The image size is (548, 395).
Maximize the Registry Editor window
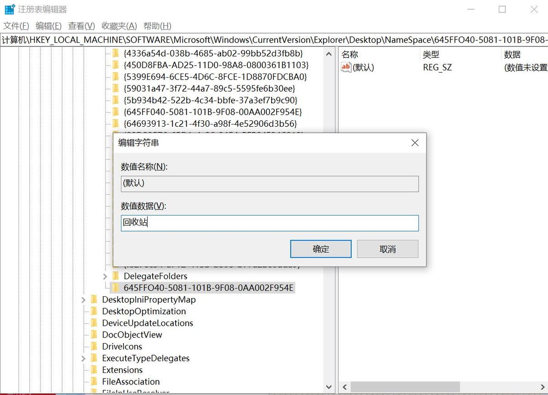point(502,10)
